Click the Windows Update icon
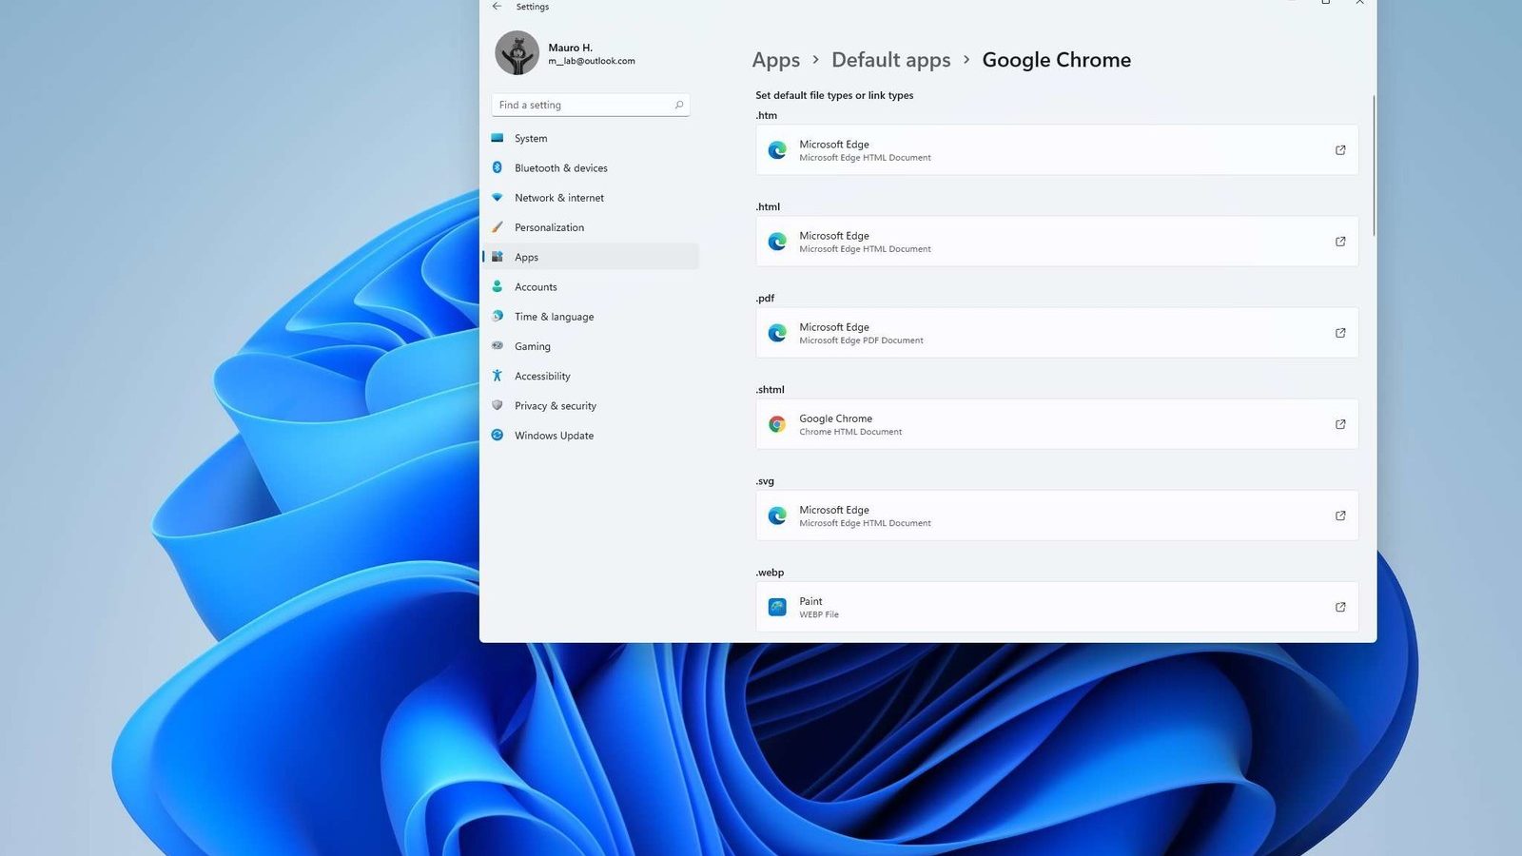This screenshot has width=1522, height=856. tap(498, 436)
